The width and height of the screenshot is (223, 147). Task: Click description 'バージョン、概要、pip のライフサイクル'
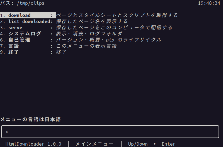[108, 40]
